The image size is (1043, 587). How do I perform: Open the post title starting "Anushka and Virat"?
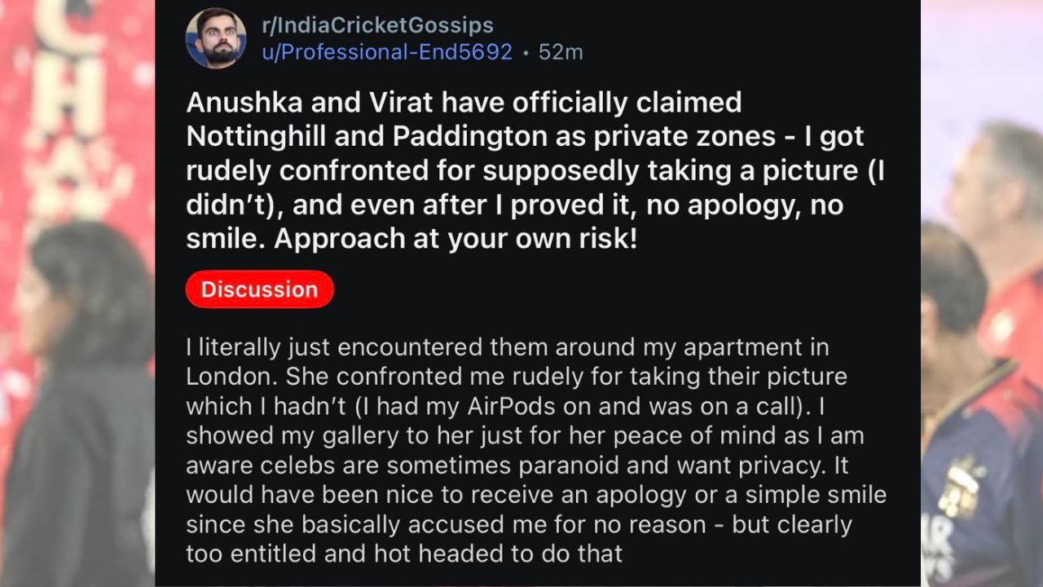[464, 103]
